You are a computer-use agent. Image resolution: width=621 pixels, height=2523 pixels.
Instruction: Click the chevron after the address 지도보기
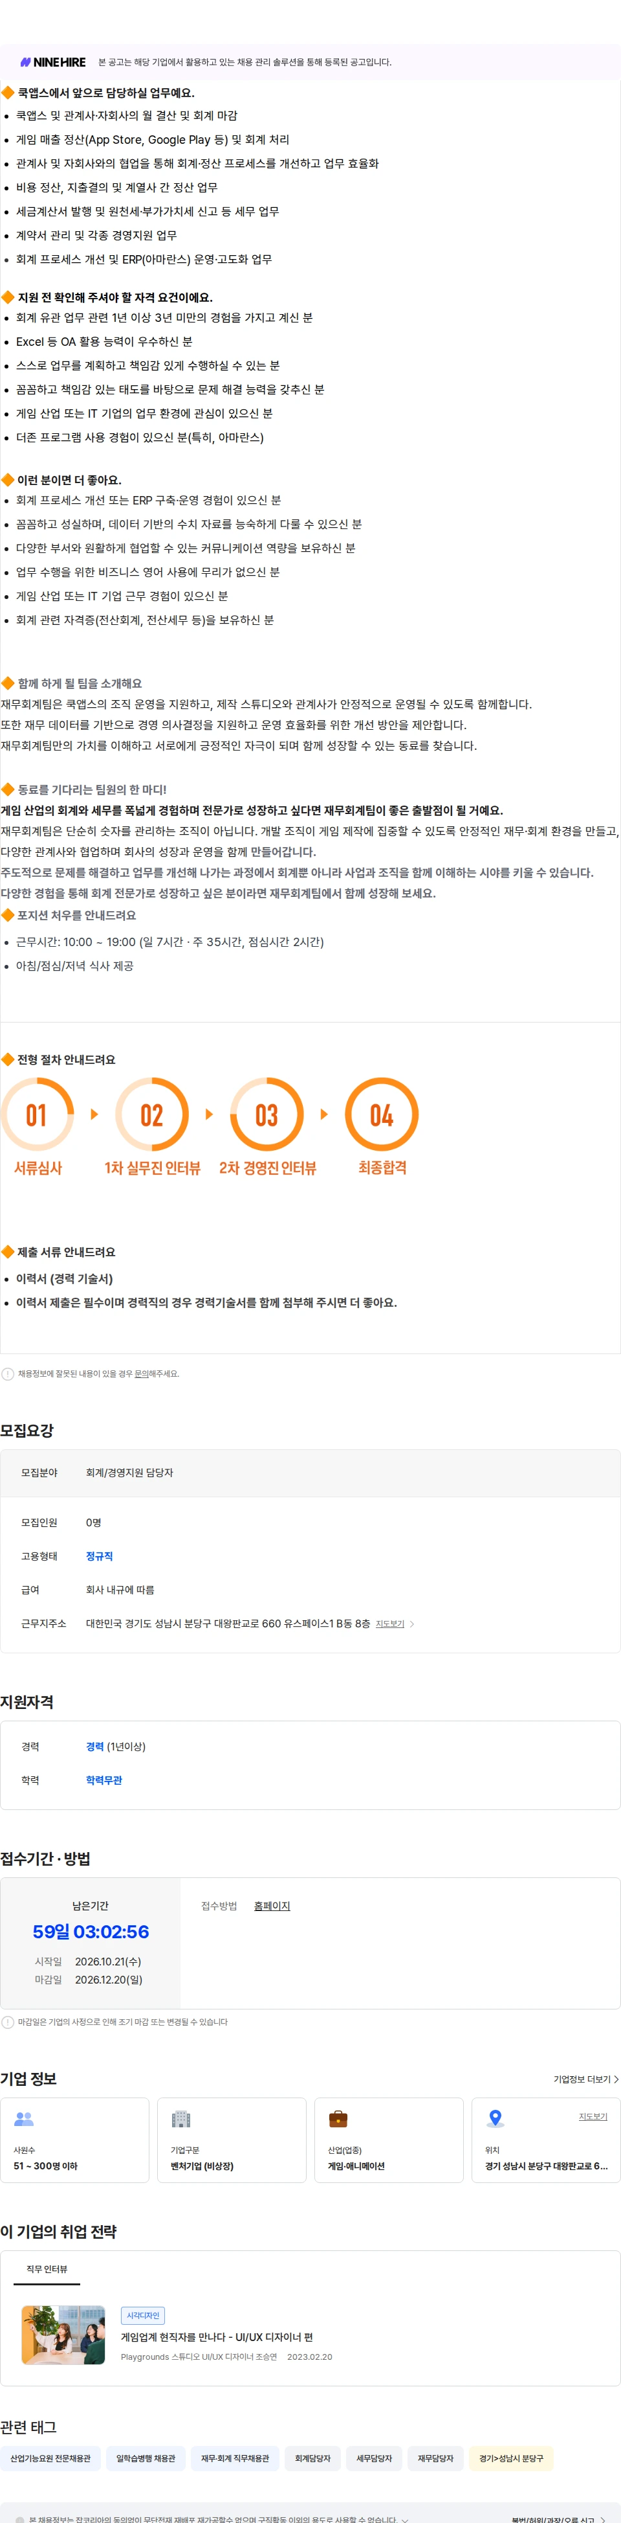tap(411, 1623)
